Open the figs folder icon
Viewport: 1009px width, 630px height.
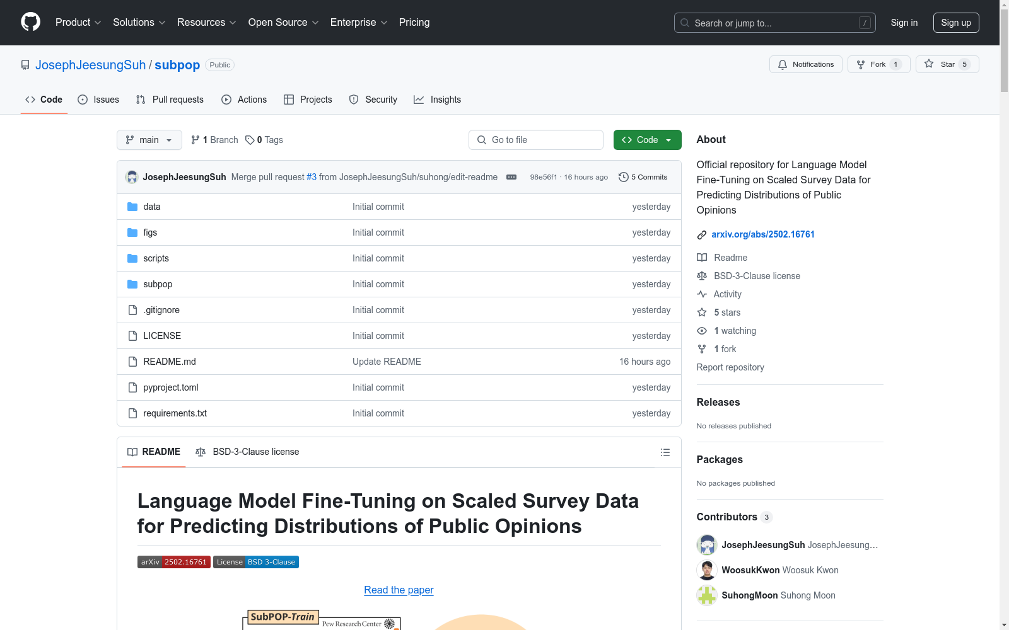132,232
